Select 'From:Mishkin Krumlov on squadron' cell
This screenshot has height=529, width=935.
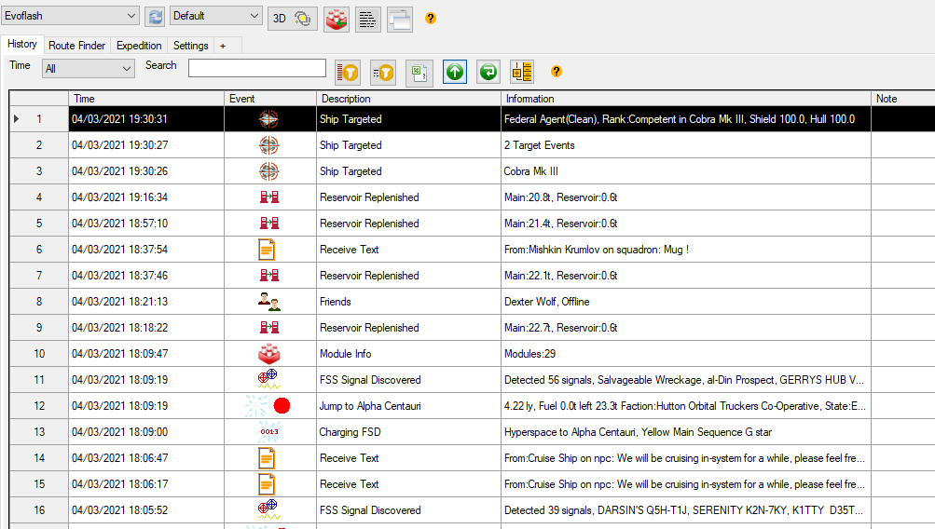click(686, 249)
